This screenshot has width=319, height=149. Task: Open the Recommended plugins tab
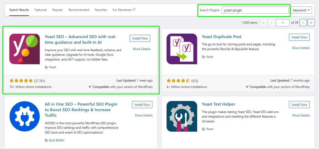click(x=79, y=10)
